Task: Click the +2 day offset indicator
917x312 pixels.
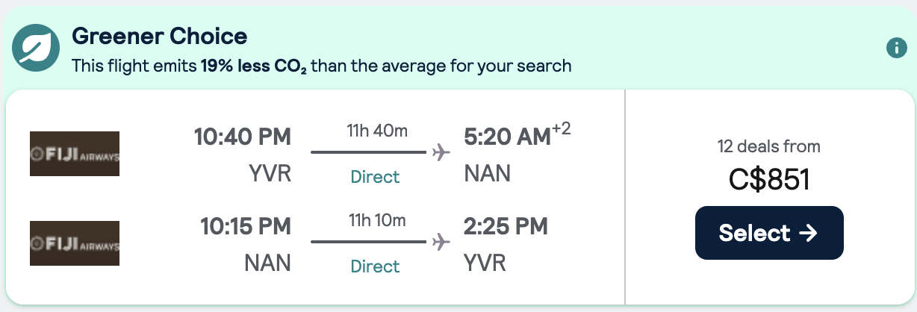Action: (562, 131)
